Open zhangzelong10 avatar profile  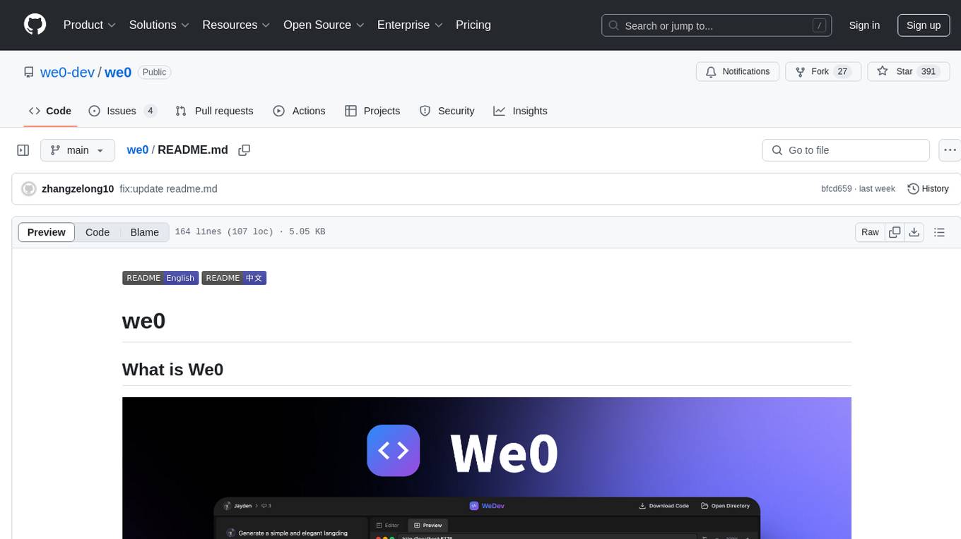click(x=29, y=189)
